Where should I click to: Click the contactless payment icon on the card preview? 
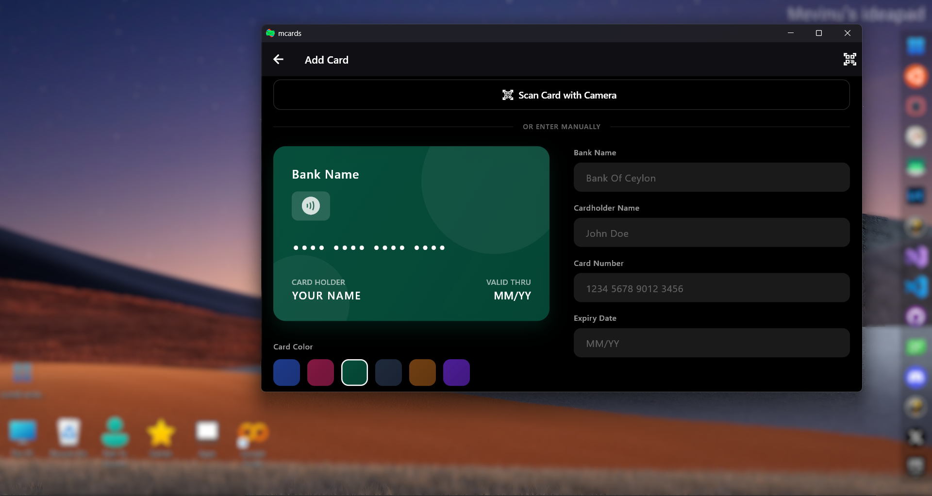tap(310, 206)
